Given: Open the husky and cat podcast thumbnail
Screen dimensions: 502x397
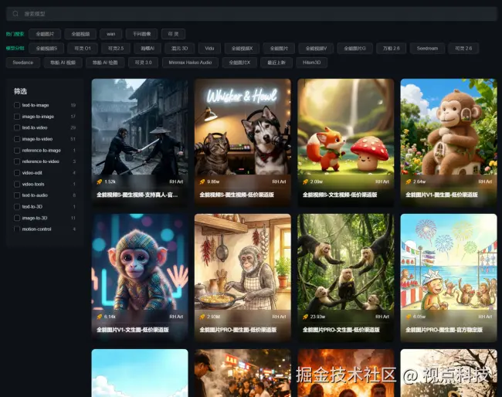Looking at the screenshot, I should [x=243, y=127].
